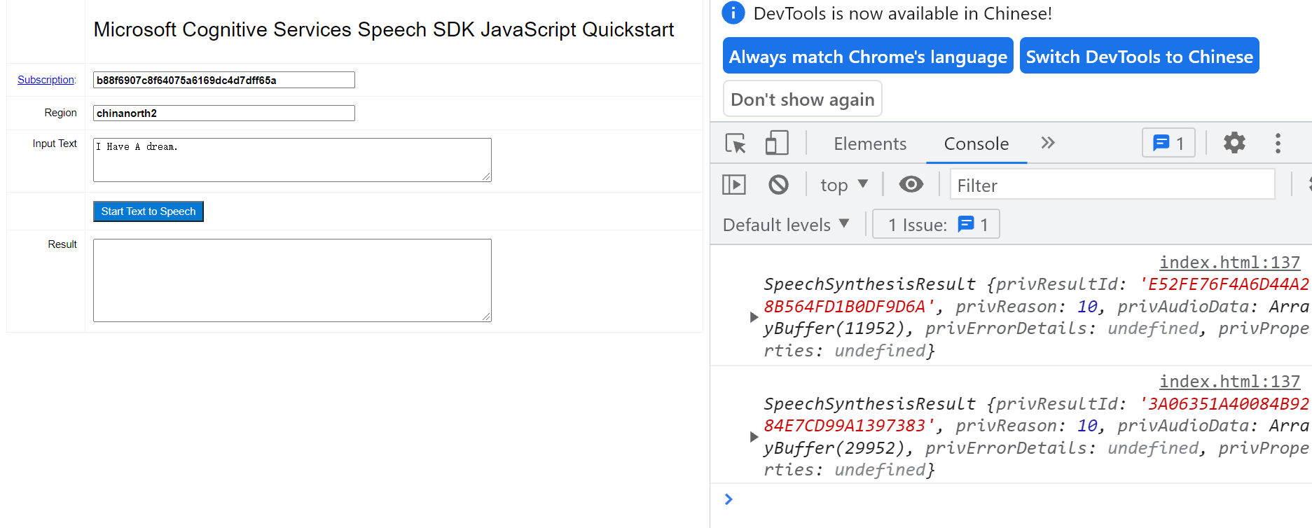Click privResultId value 'E52FE76F4A6D44A2
Screen dimensions: 1312x528
coord(1224,284)
